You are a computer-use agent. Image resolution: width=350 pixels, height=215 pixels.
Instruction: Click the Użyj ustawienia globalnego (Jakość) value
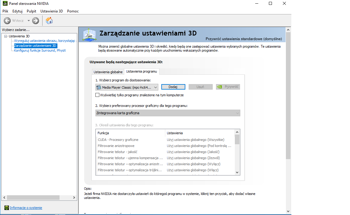tap(193, 152)
